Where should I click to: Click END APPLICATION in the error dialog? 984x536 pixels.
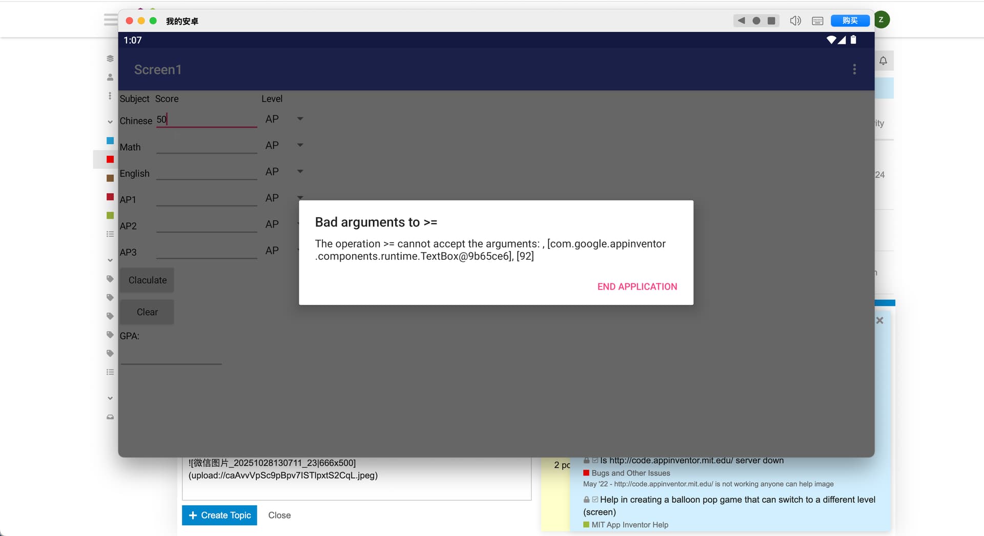pyautogui.click(x=637, y=286)
